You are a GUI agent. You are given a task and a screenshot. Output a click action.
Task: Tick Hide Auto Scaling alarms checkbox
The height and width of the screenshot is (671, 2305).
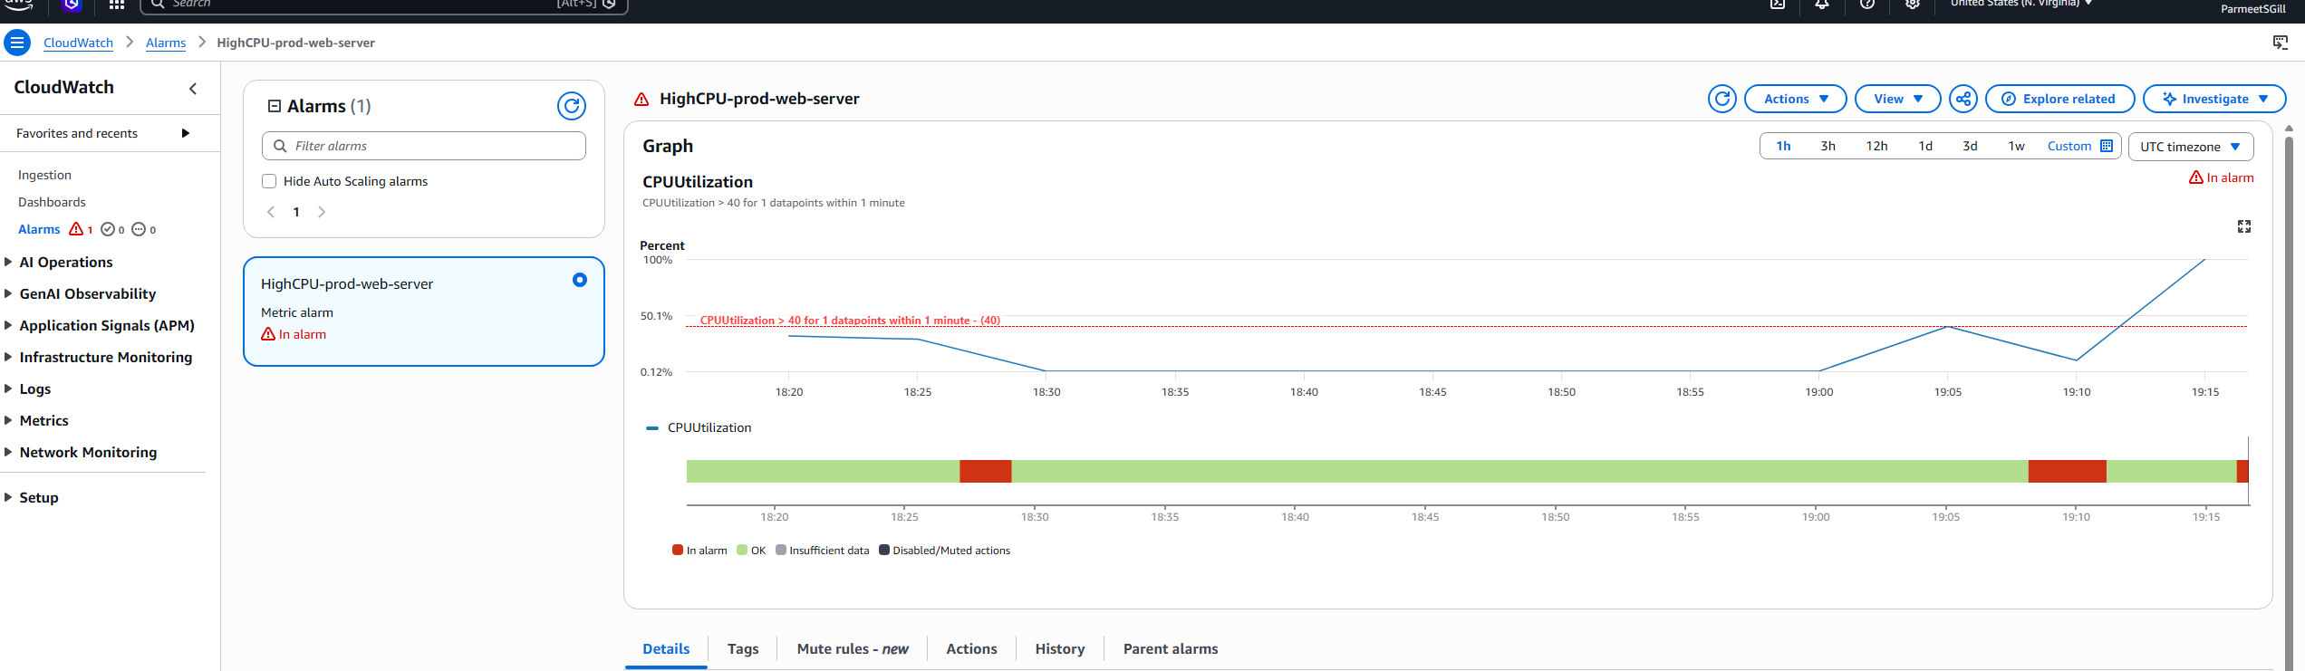(x=269, y=181)
